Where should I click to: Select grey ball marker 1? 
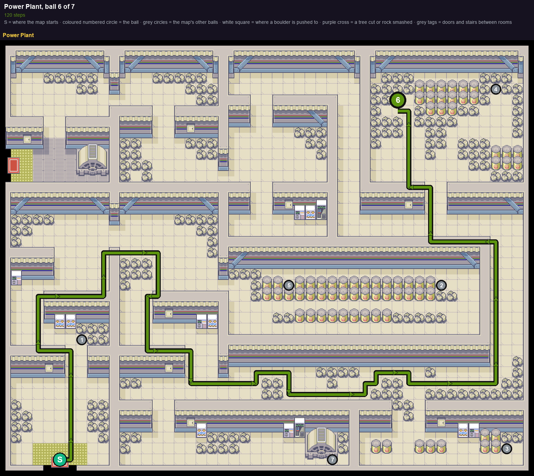[82, 340]
